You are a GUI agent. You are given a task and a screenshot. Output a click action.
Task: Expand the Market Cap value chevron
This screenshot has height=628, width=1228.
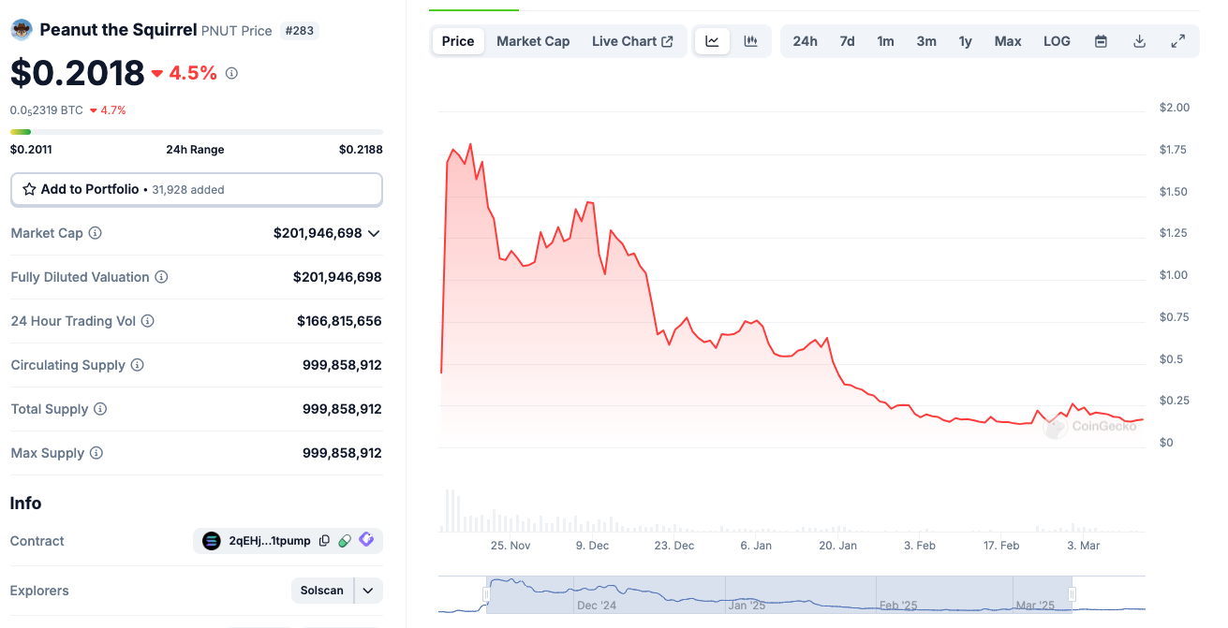(x=375, y=233)
